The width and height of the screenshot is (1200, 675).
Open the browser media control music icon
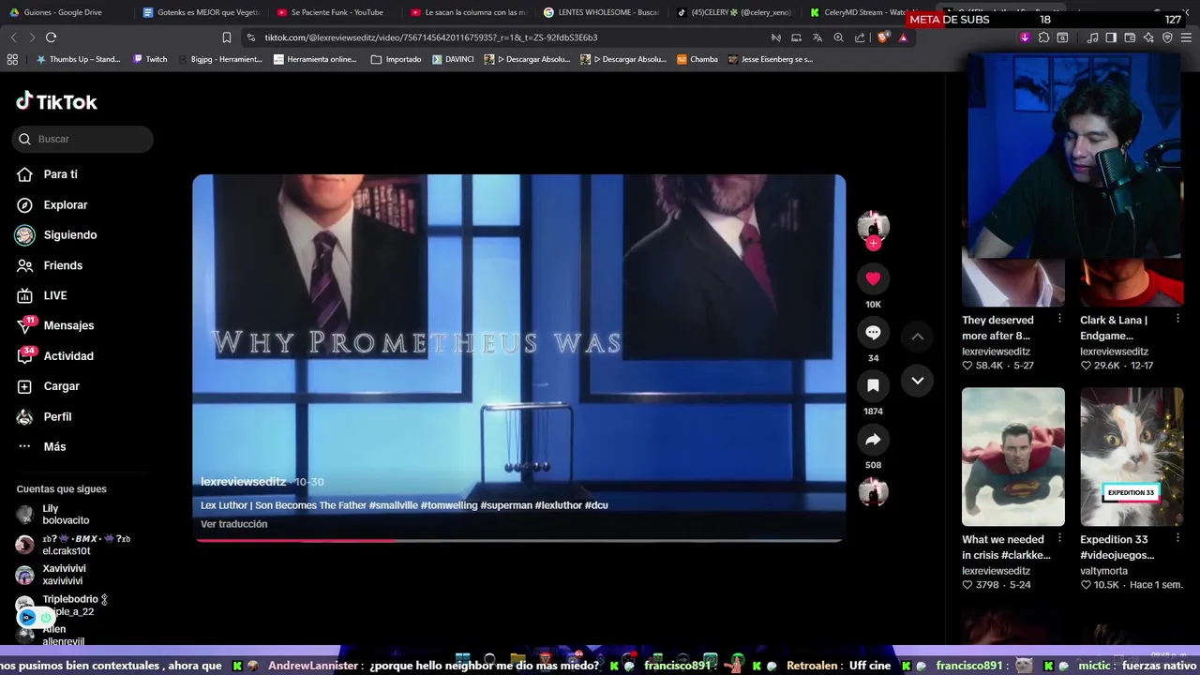[x=1093, y=37]
